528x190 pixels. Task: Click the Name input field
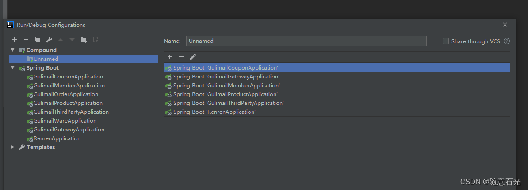(306, 41)
